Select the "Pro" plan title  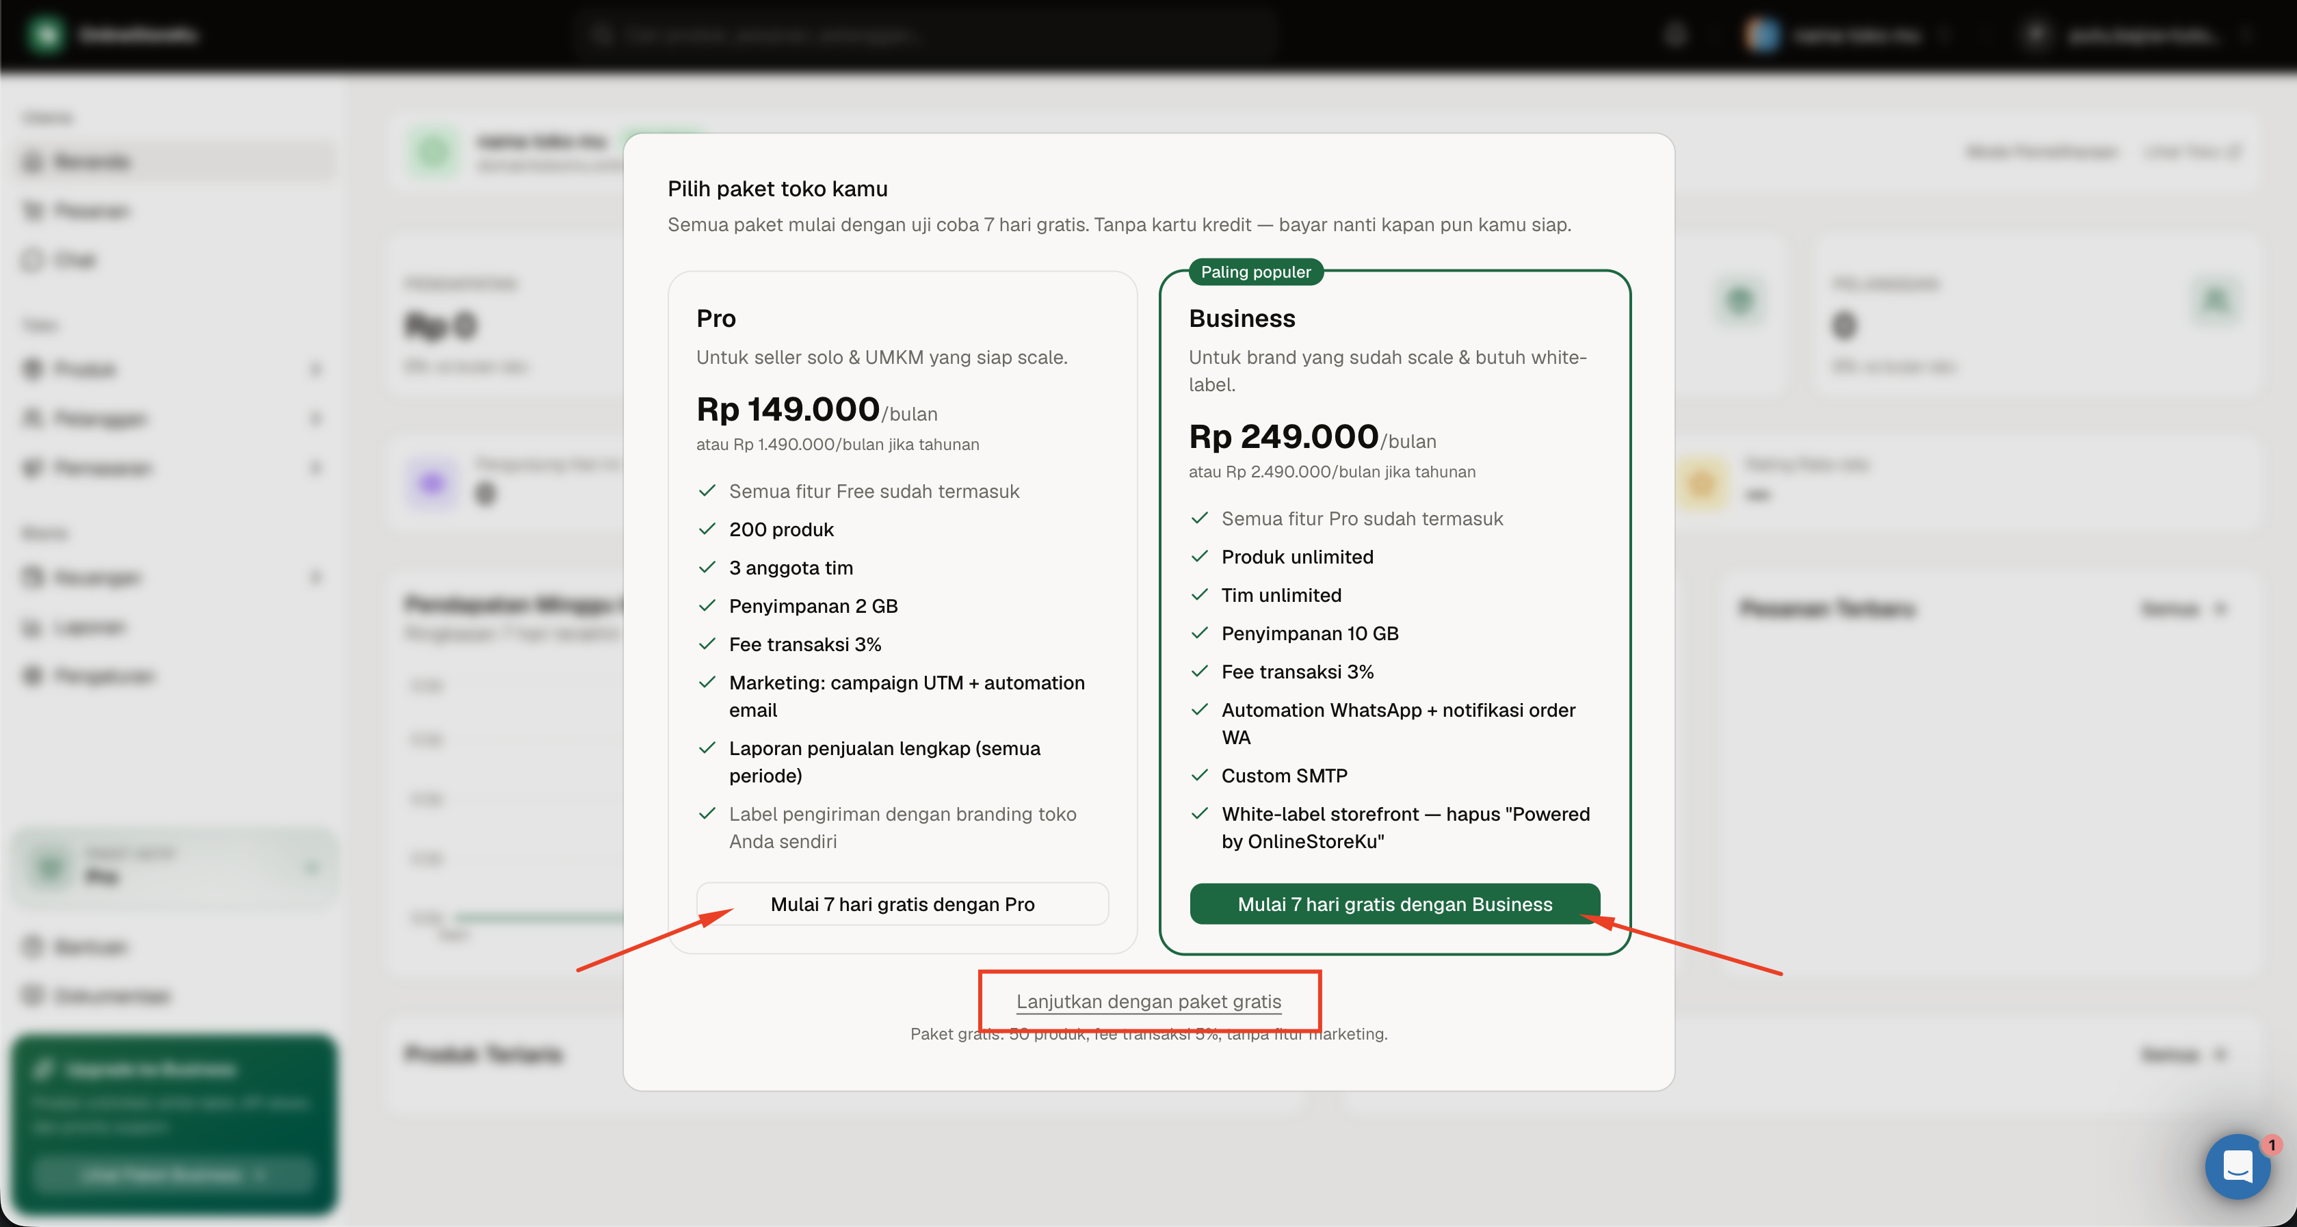[716, 318]
